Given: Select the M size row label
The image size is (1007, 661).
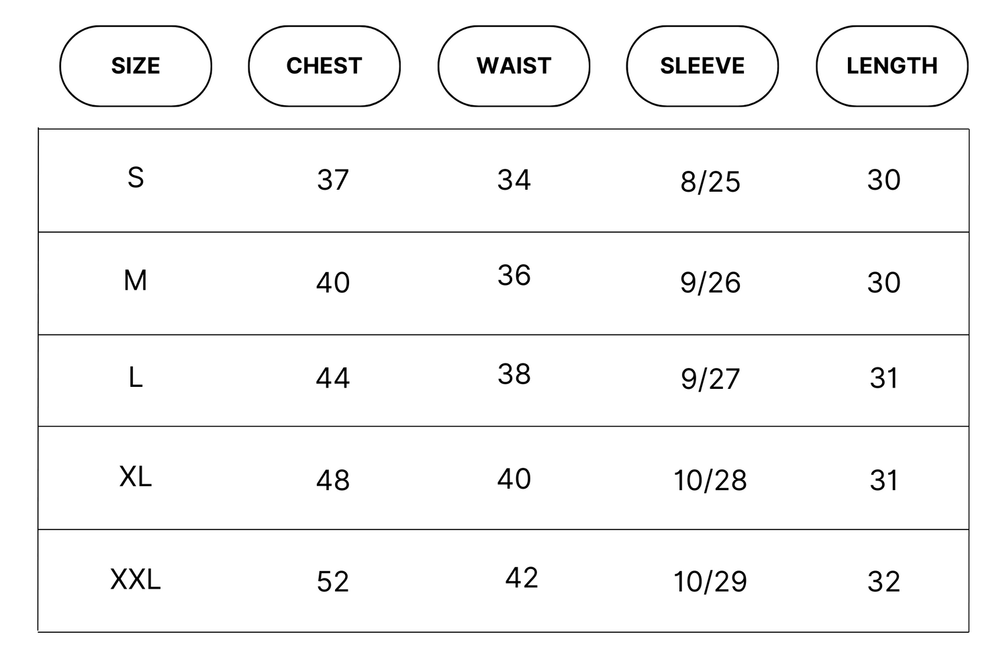Looking at the screenshot, I should [136, 280].
